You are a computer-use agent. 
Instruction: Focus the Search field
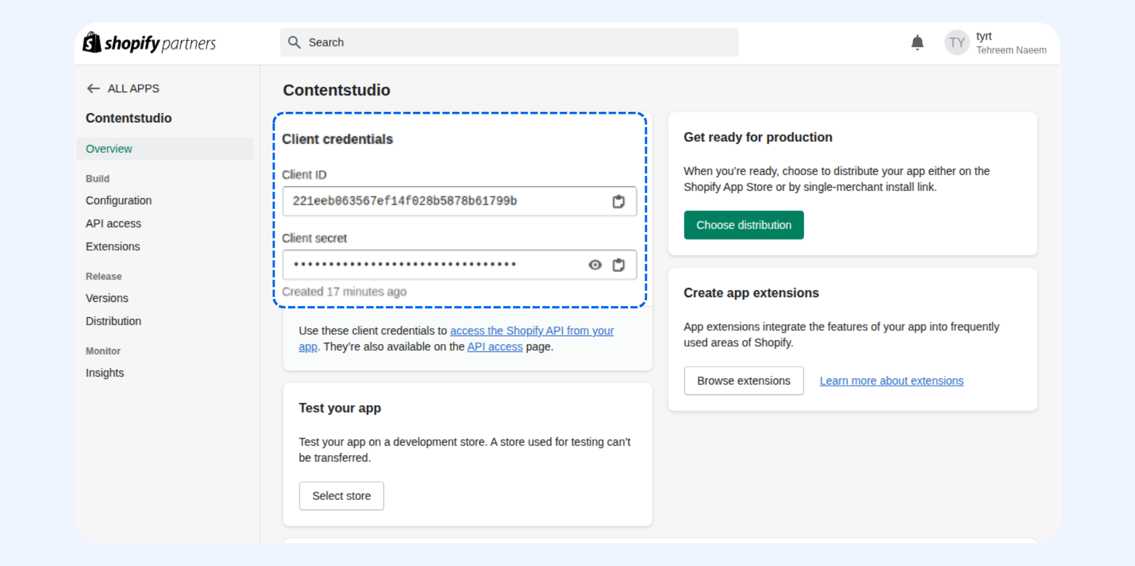509,42
